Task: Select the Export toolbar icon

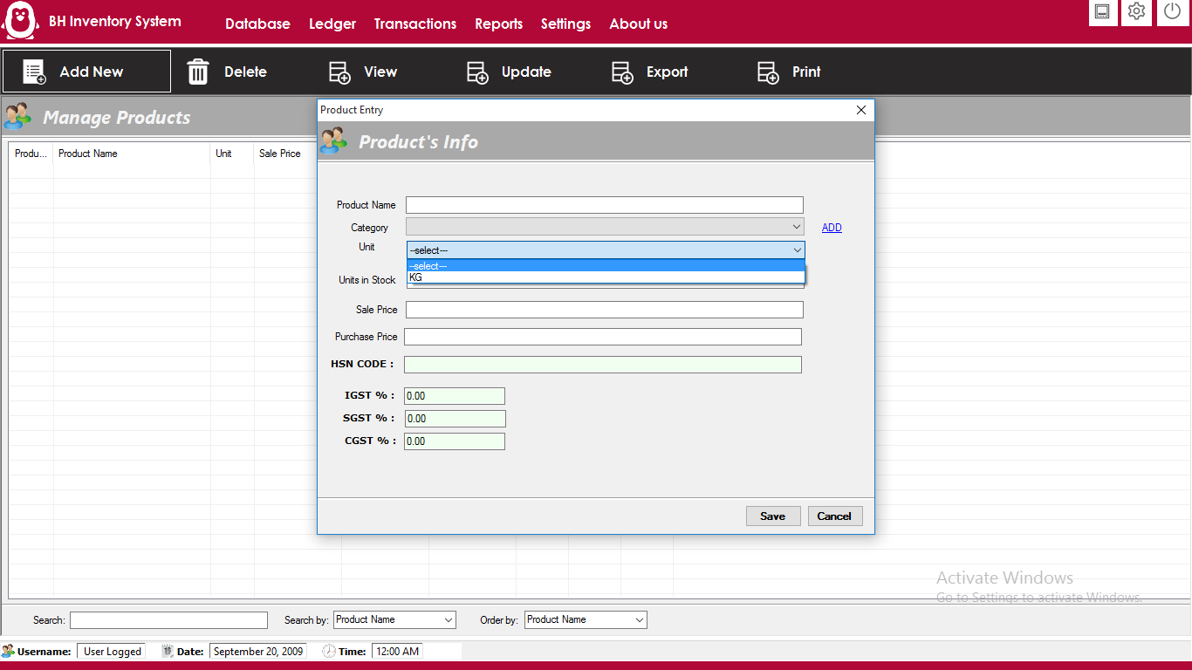Action: click(x=622, y=72)
